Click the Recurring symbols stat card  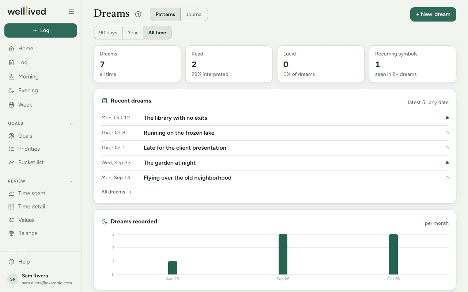tap(412, 64)
